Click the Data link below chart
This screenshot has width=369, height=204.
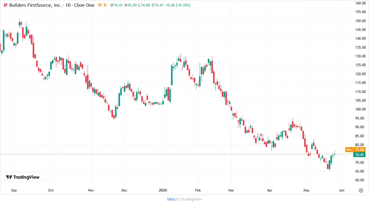tap(171, 199)
